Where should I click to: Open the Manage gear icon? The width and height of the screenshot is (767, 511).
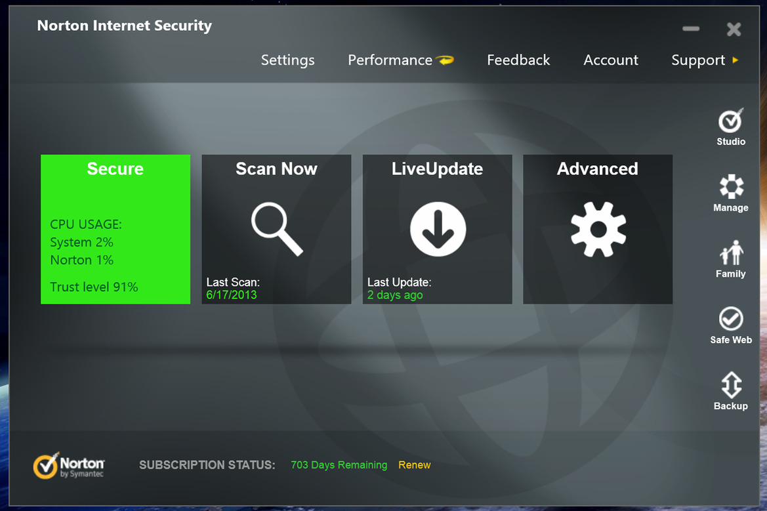point(732,186)
